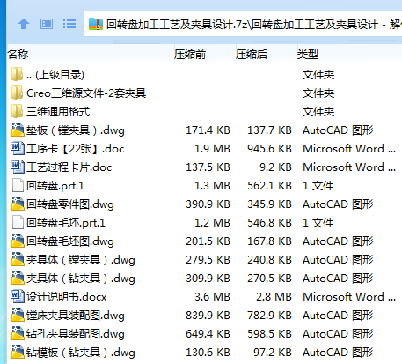Click AutoCAD 图形 type of 钻模板（钻夹具）.dwg
The height and width of the screenshot is (364, 402).
click(338, 353)
